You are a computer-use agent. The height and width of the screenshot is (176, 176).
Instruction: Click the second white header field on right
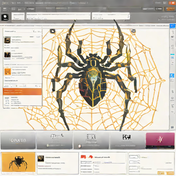(111, 16)
